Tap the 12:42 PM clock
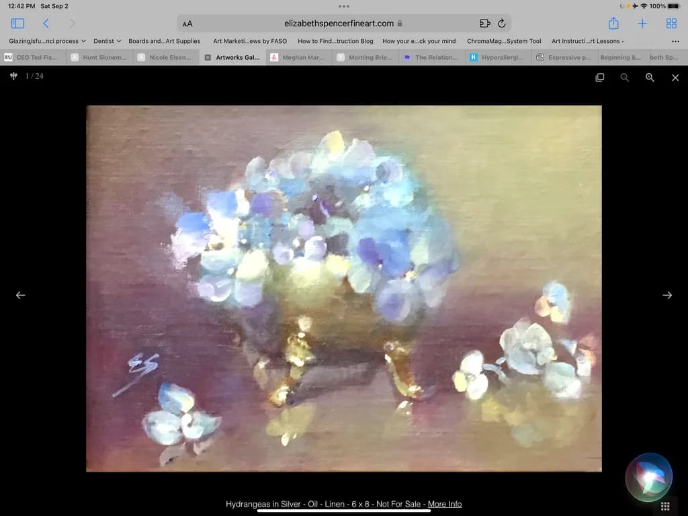The width and height of the screenshot is (688, 516). point(21,6)
